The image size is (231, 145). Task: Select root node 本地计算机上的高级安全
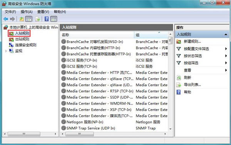33,27
